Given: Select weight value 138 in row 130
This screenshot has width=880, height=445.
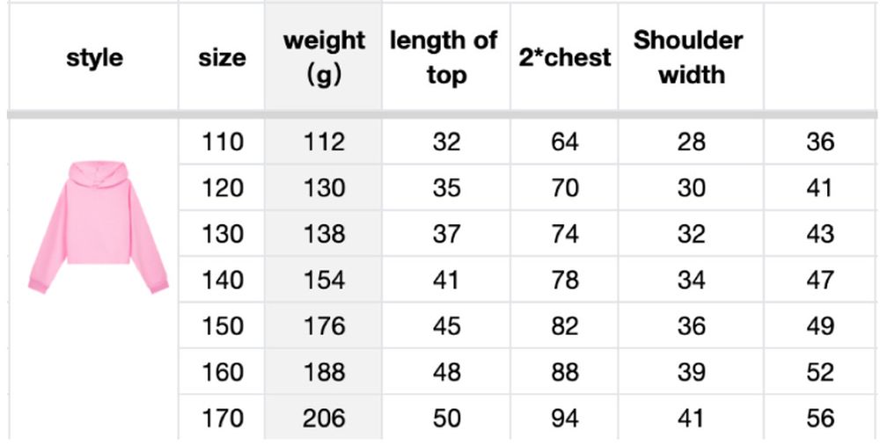Looking at the screenshot, I should pos(324,233).
